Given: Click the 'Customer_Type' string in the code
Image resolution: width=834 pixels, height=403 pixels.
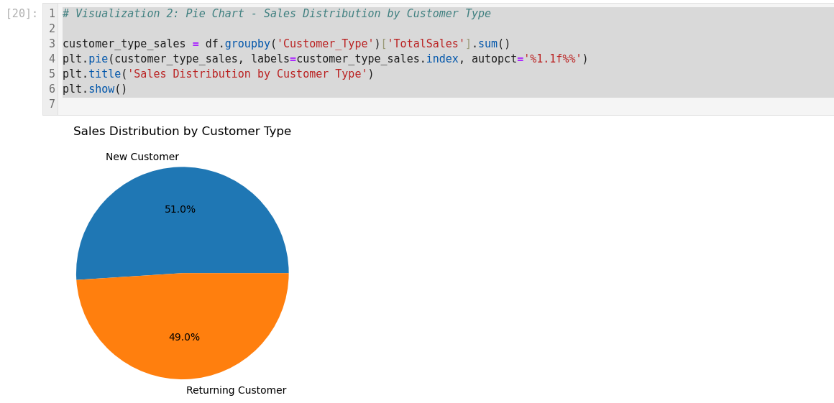Looking at the screenshot, I should click(x=327, y=44).
